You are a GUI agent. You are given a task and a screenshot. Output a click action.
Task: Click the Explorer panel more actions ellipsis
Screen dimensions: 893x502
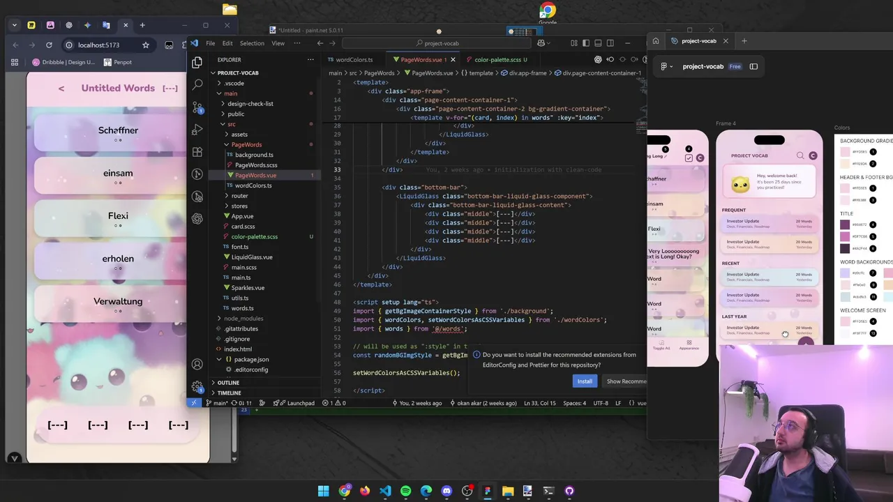point(310,60)
